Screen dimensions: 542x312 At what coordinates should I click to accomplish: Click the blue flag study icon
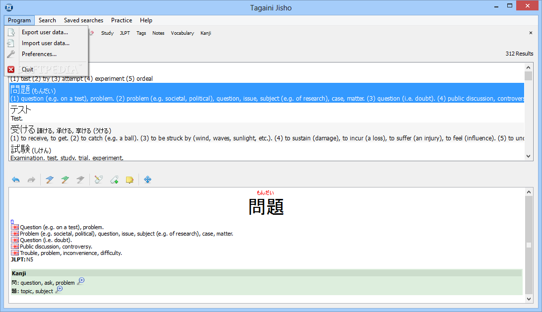50,180
